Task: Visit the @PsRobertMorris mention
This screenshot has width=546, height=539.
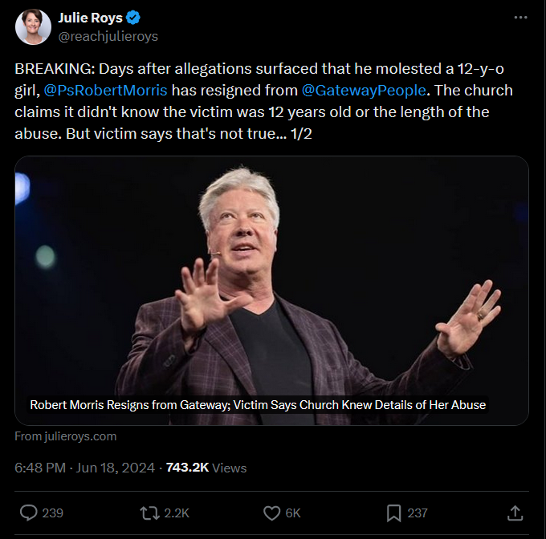Action: pyautogui.click(x=111, y=91)
